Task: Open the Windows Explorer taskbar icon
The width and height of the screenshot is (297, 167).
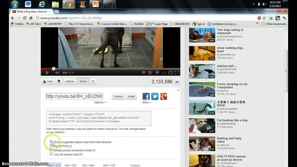Action: pos(55,4)
